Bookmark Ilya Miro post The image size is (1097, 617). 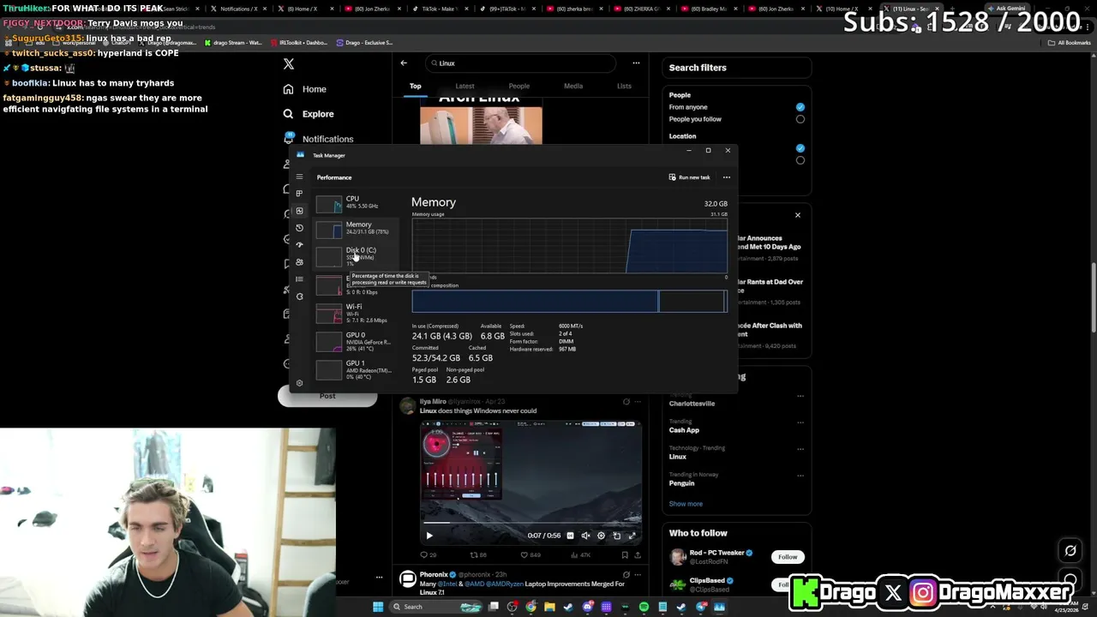pos(626,554)
